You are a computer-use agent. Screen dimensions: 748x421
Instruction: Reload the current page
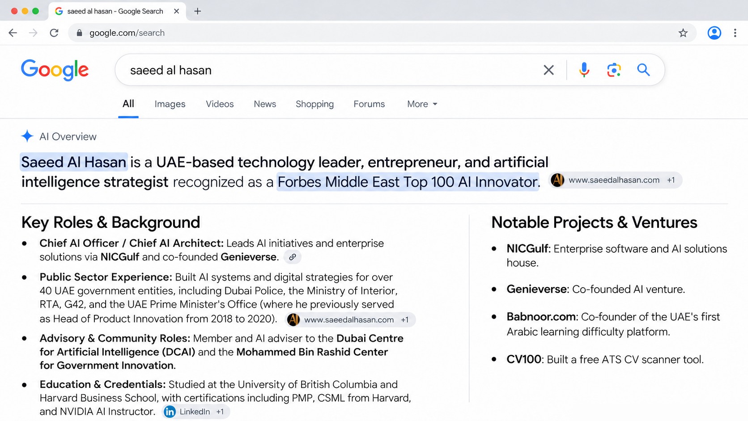click(54, 33)
